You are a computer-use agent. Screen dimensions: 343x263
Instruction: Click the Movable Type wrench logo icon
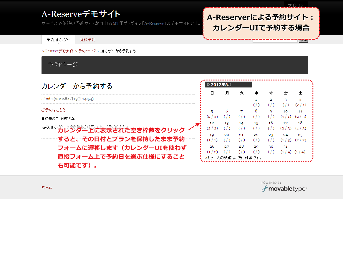coord(264,189)
